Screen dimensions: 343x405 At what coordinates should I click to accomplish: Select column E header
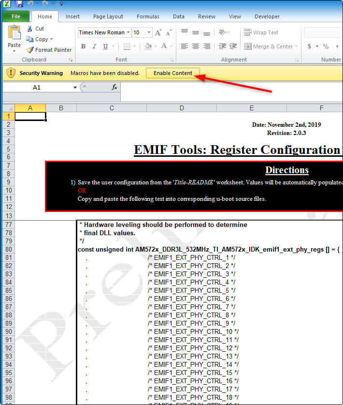[252, 108]
